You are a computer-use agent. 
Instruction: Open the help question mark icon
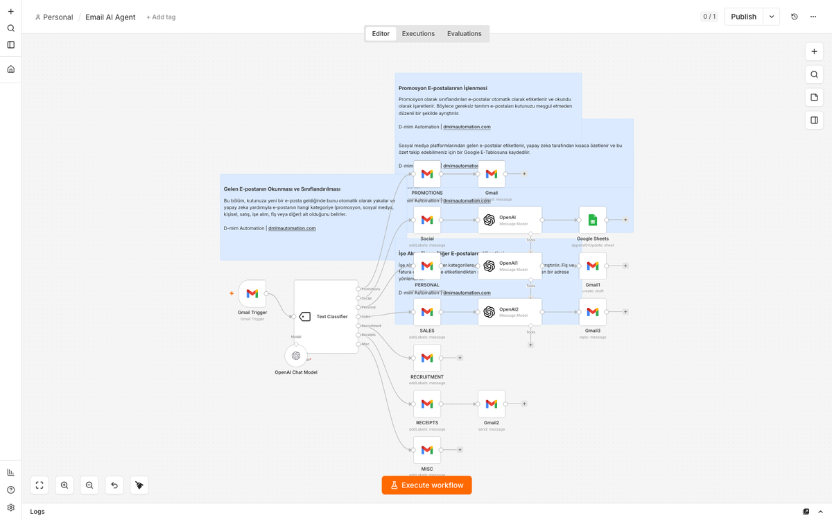point(10,490)
